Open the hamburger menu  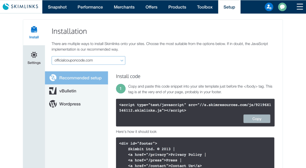300,7
